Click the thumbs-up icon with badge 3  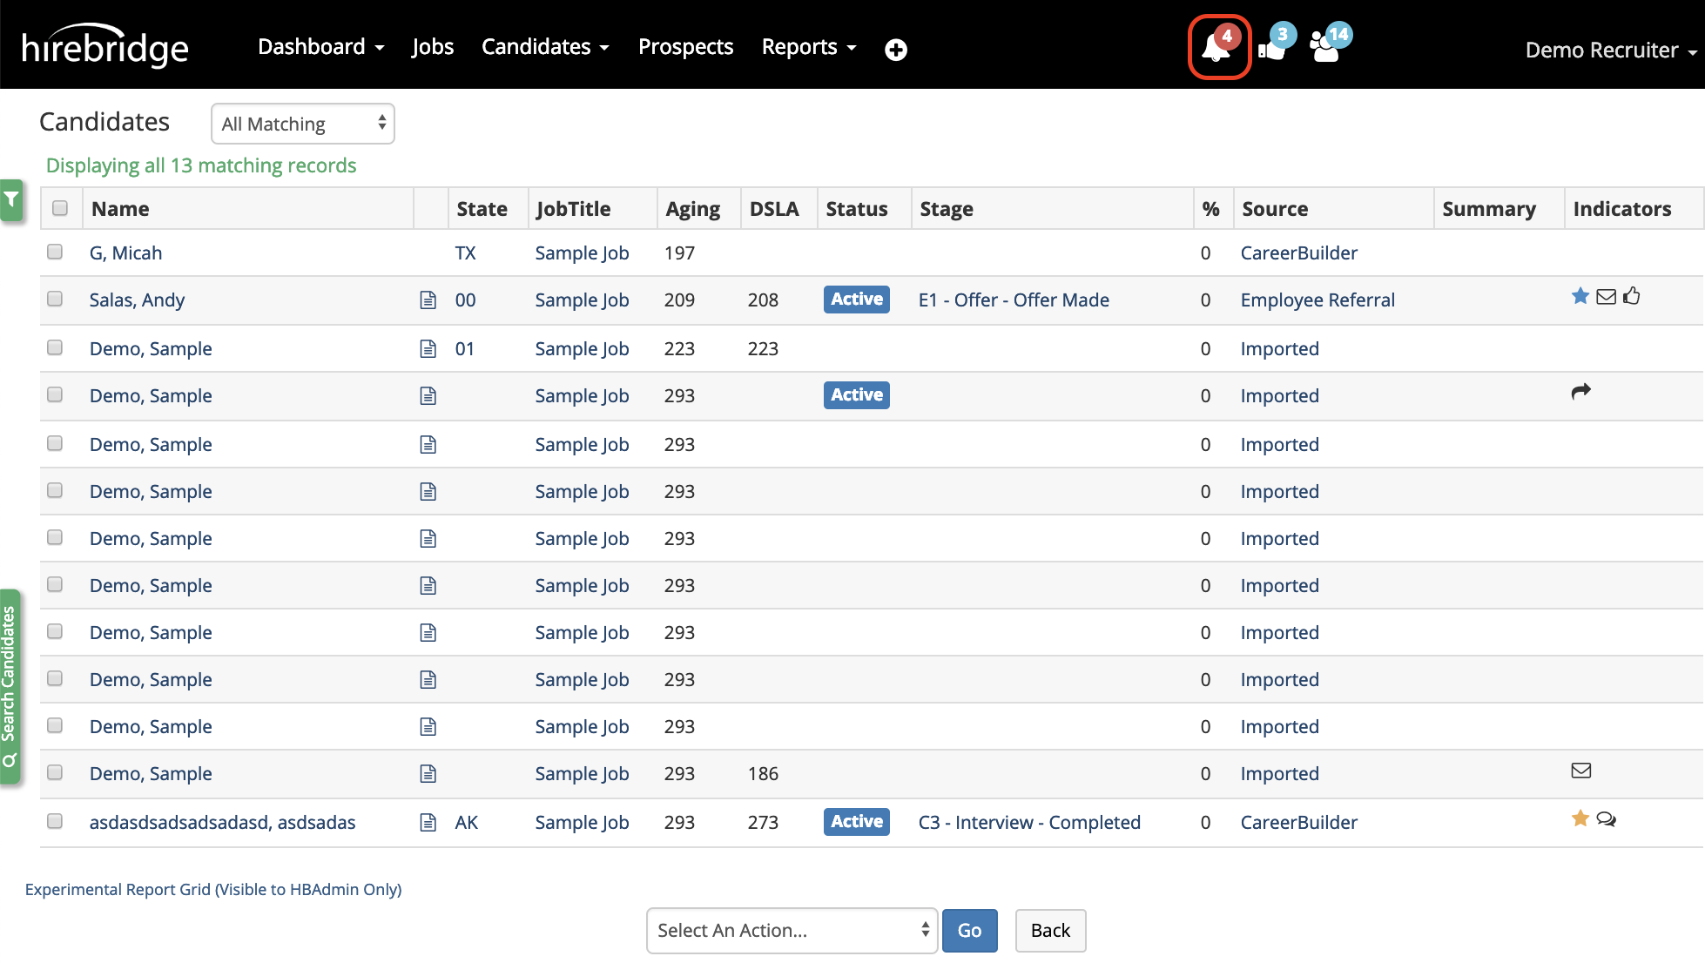[1272, 48]
